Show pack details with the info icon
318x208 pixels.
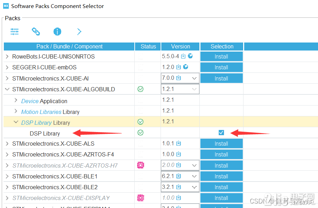coord(57,32)
